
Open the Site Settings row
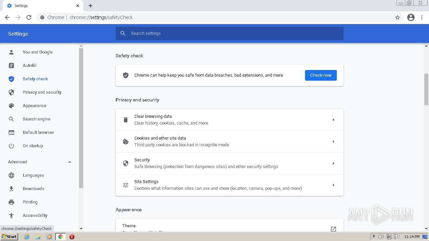(x=230, y=185)
